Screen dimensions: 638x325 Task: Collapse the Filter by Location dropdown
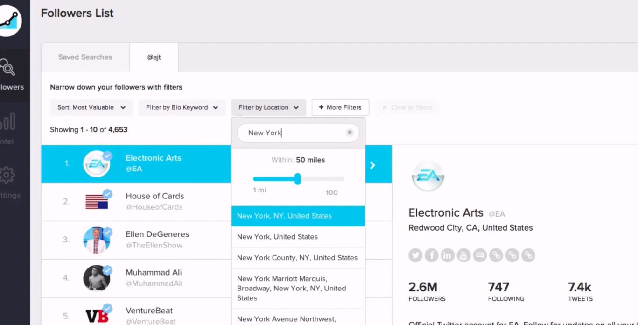(x=268, y=107)
